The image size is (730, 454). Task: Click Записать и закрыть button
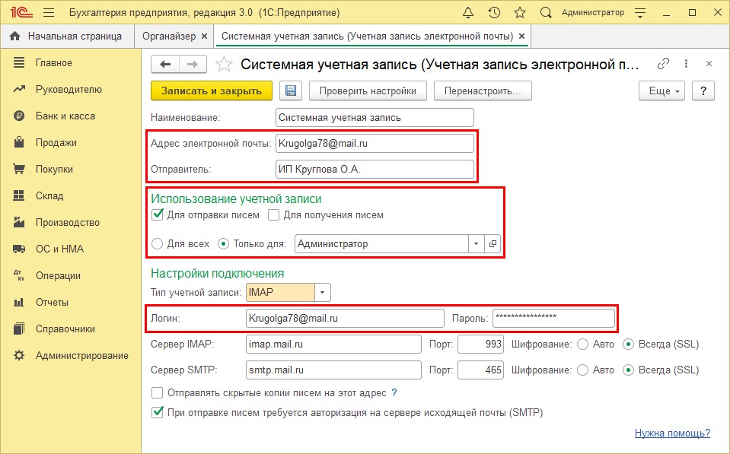coord(212,90)
